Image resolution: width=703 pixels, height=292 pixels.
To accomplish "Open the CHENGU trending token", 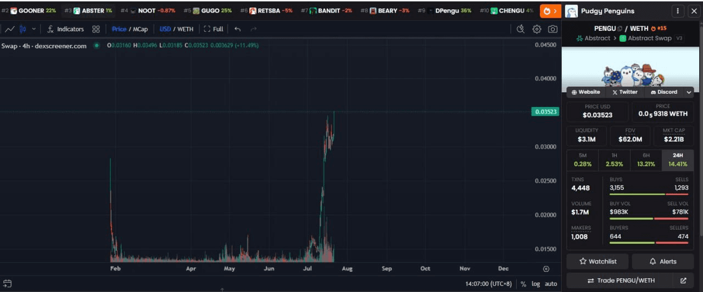I will [506, 10].
